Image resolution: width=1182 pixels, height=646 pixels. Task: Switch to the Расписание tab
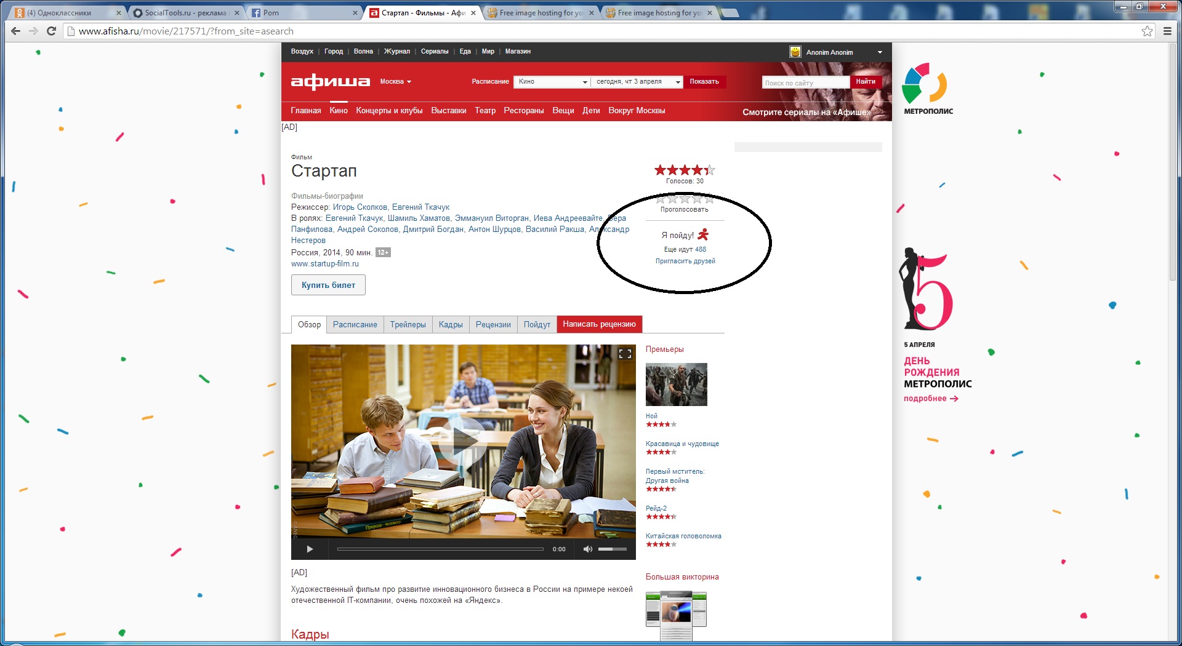click(x=355, y=324)
